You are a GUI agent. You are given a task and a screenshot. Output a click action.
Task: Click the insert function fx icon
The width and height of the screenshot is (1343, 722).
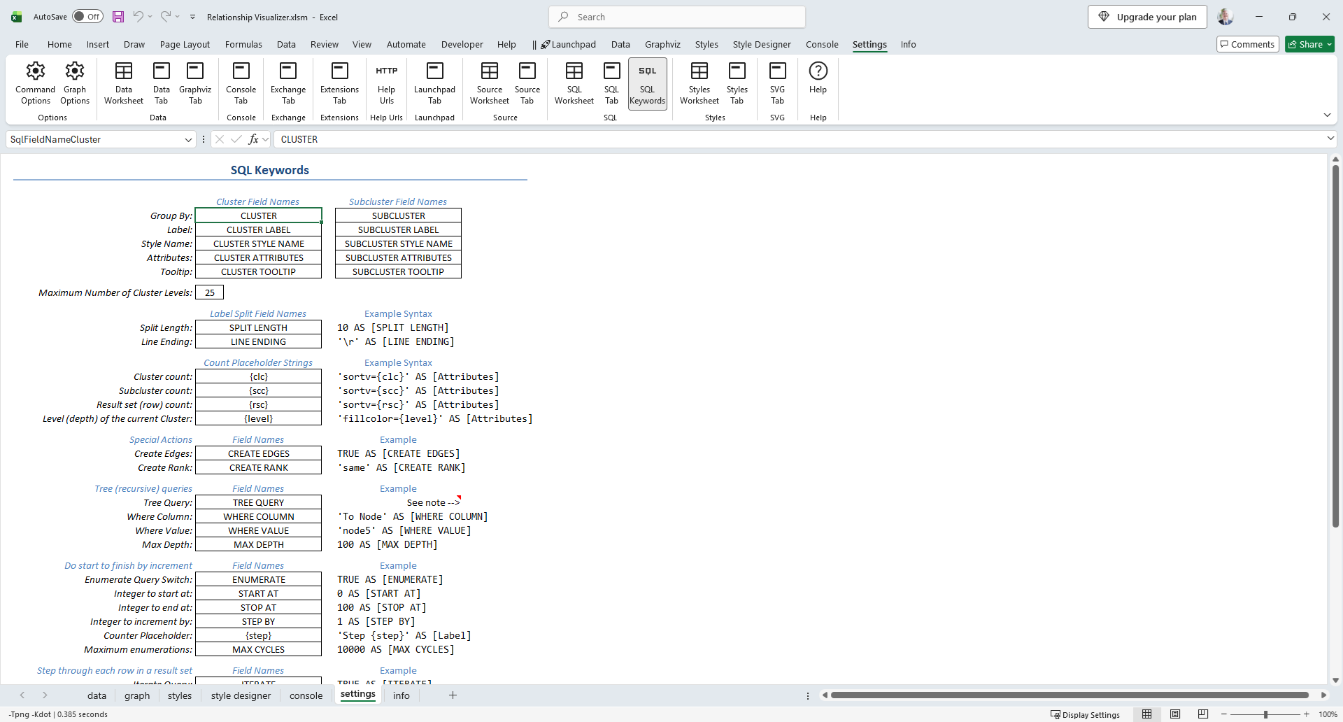point(253,139)
